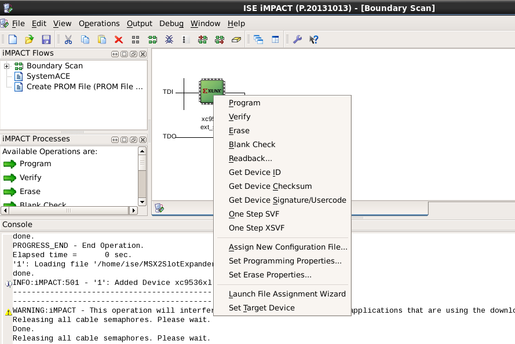
Task: Choose Get Device ID from context menu
Action: [255, 173]
